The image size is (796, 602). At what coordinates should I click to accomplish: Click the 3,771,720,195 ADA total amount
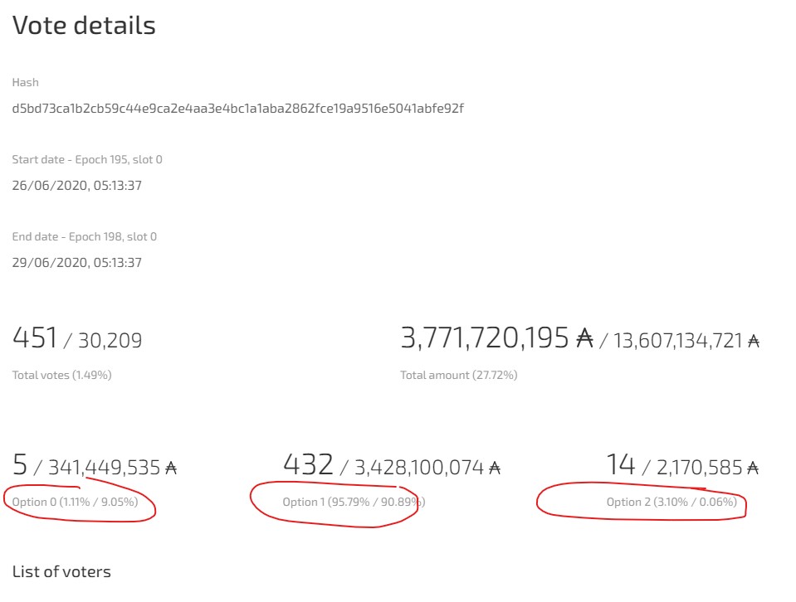click(x=496, y=338)
